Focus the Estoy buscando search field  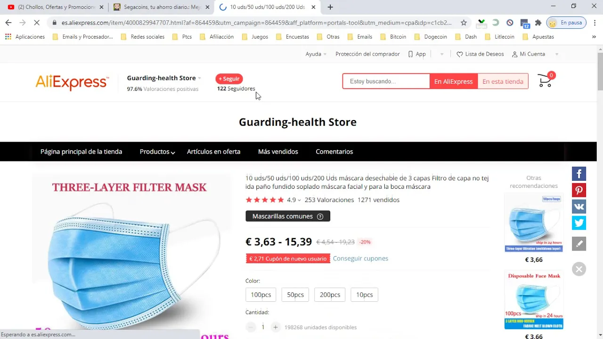(386, 81)
